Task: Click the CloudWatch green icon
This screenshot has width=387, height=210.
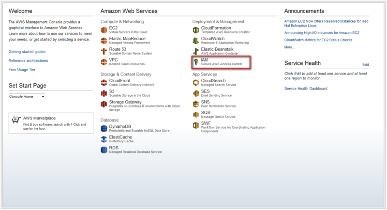Action: (196, 41)
